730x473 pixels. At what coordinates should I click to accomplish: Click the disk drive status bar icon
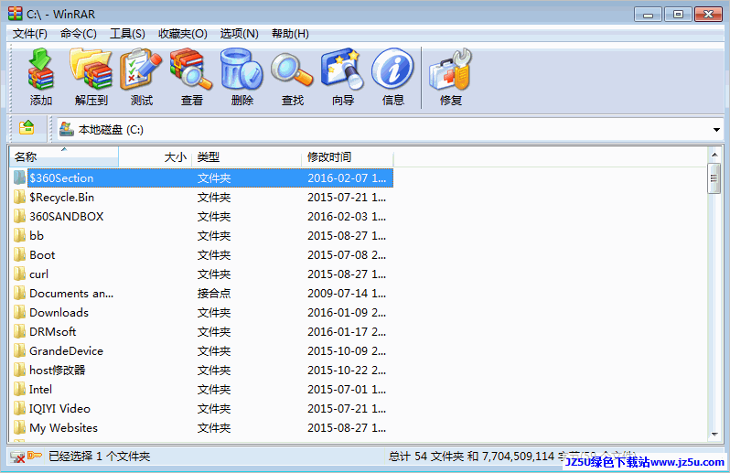17,457
